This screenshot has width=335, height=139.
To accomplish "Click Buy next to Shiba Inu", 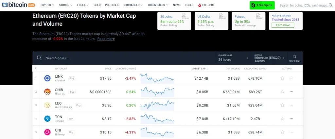I will click(x=72, y=92).
